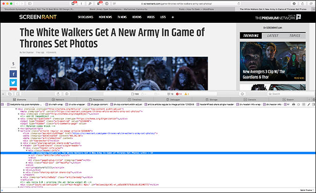Screen dimensions: 316x193
Task: Open LISTS in site navigation
Action: (x=163, y=17)
